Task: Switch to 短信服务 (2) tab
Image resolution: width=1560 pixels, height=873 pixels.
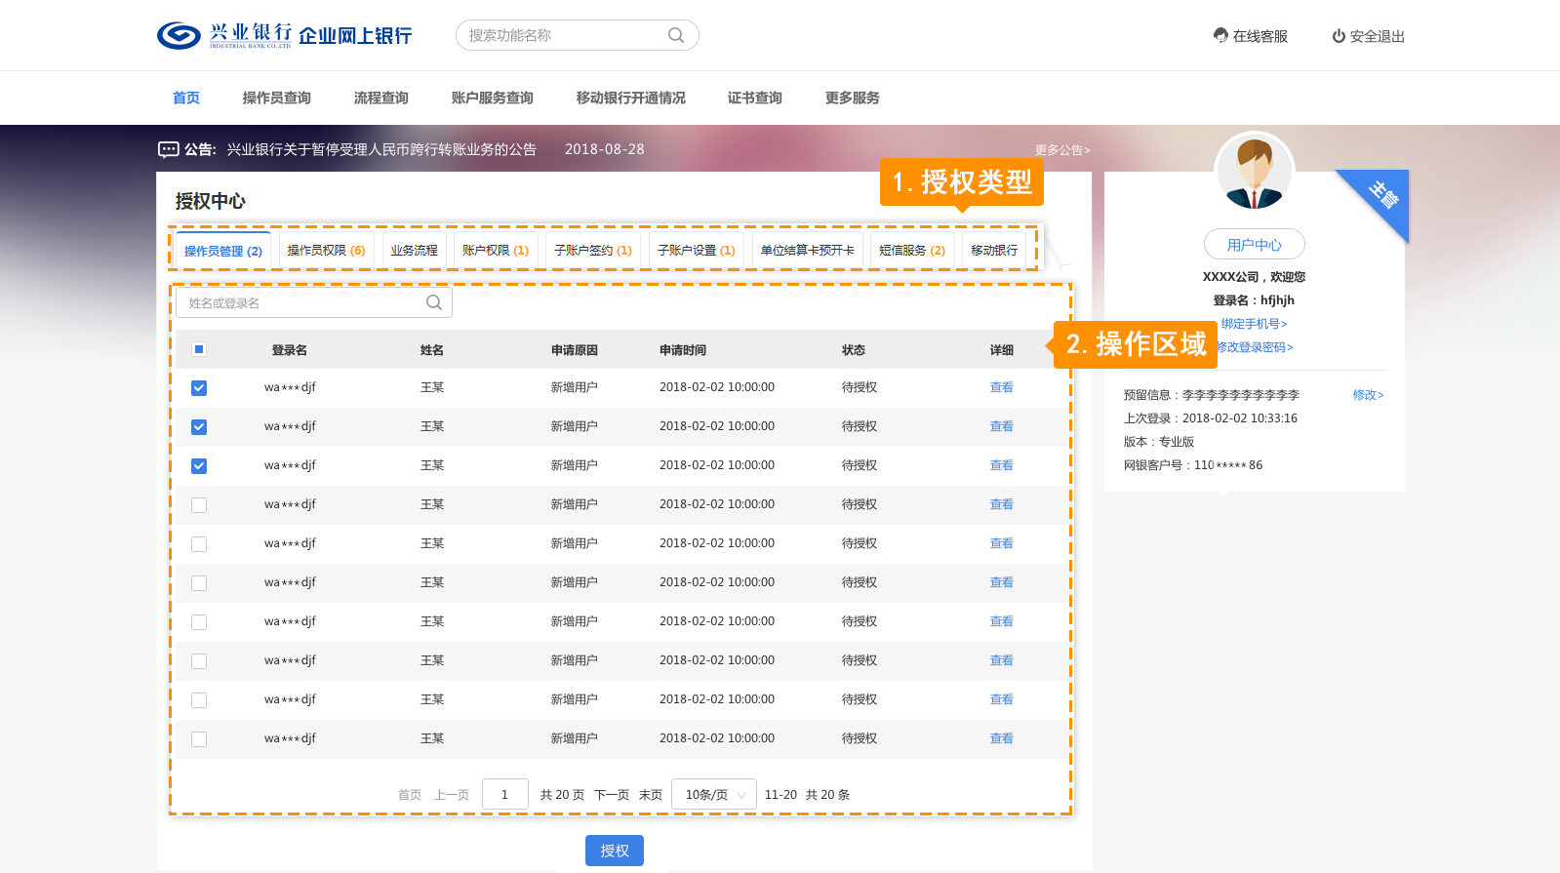Action: pos(912,250)
